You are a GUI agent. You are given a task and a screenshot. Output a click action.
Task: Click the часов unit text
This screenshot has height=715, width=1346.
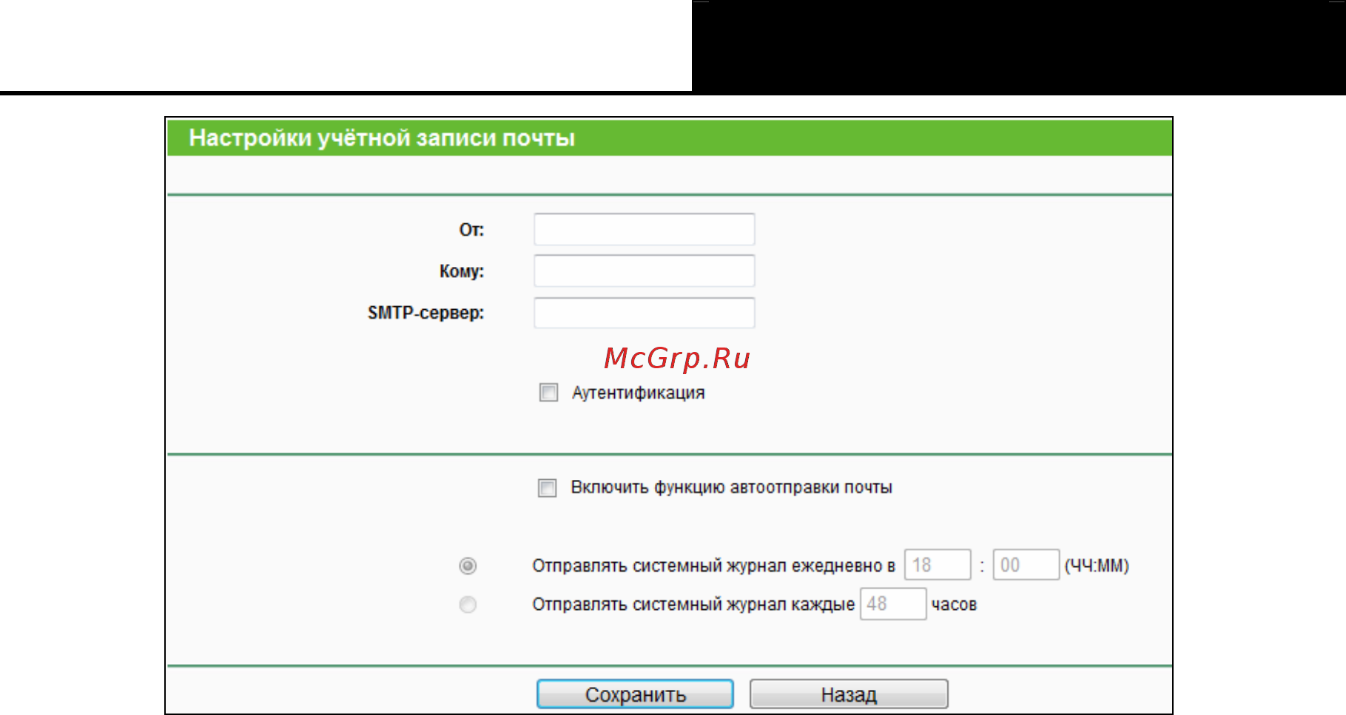[x=954, y=605]
